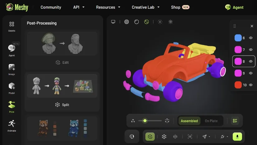Select the Print tool in sidebar
The width and height of the screenshot is (257, 145).
(12, 107)
